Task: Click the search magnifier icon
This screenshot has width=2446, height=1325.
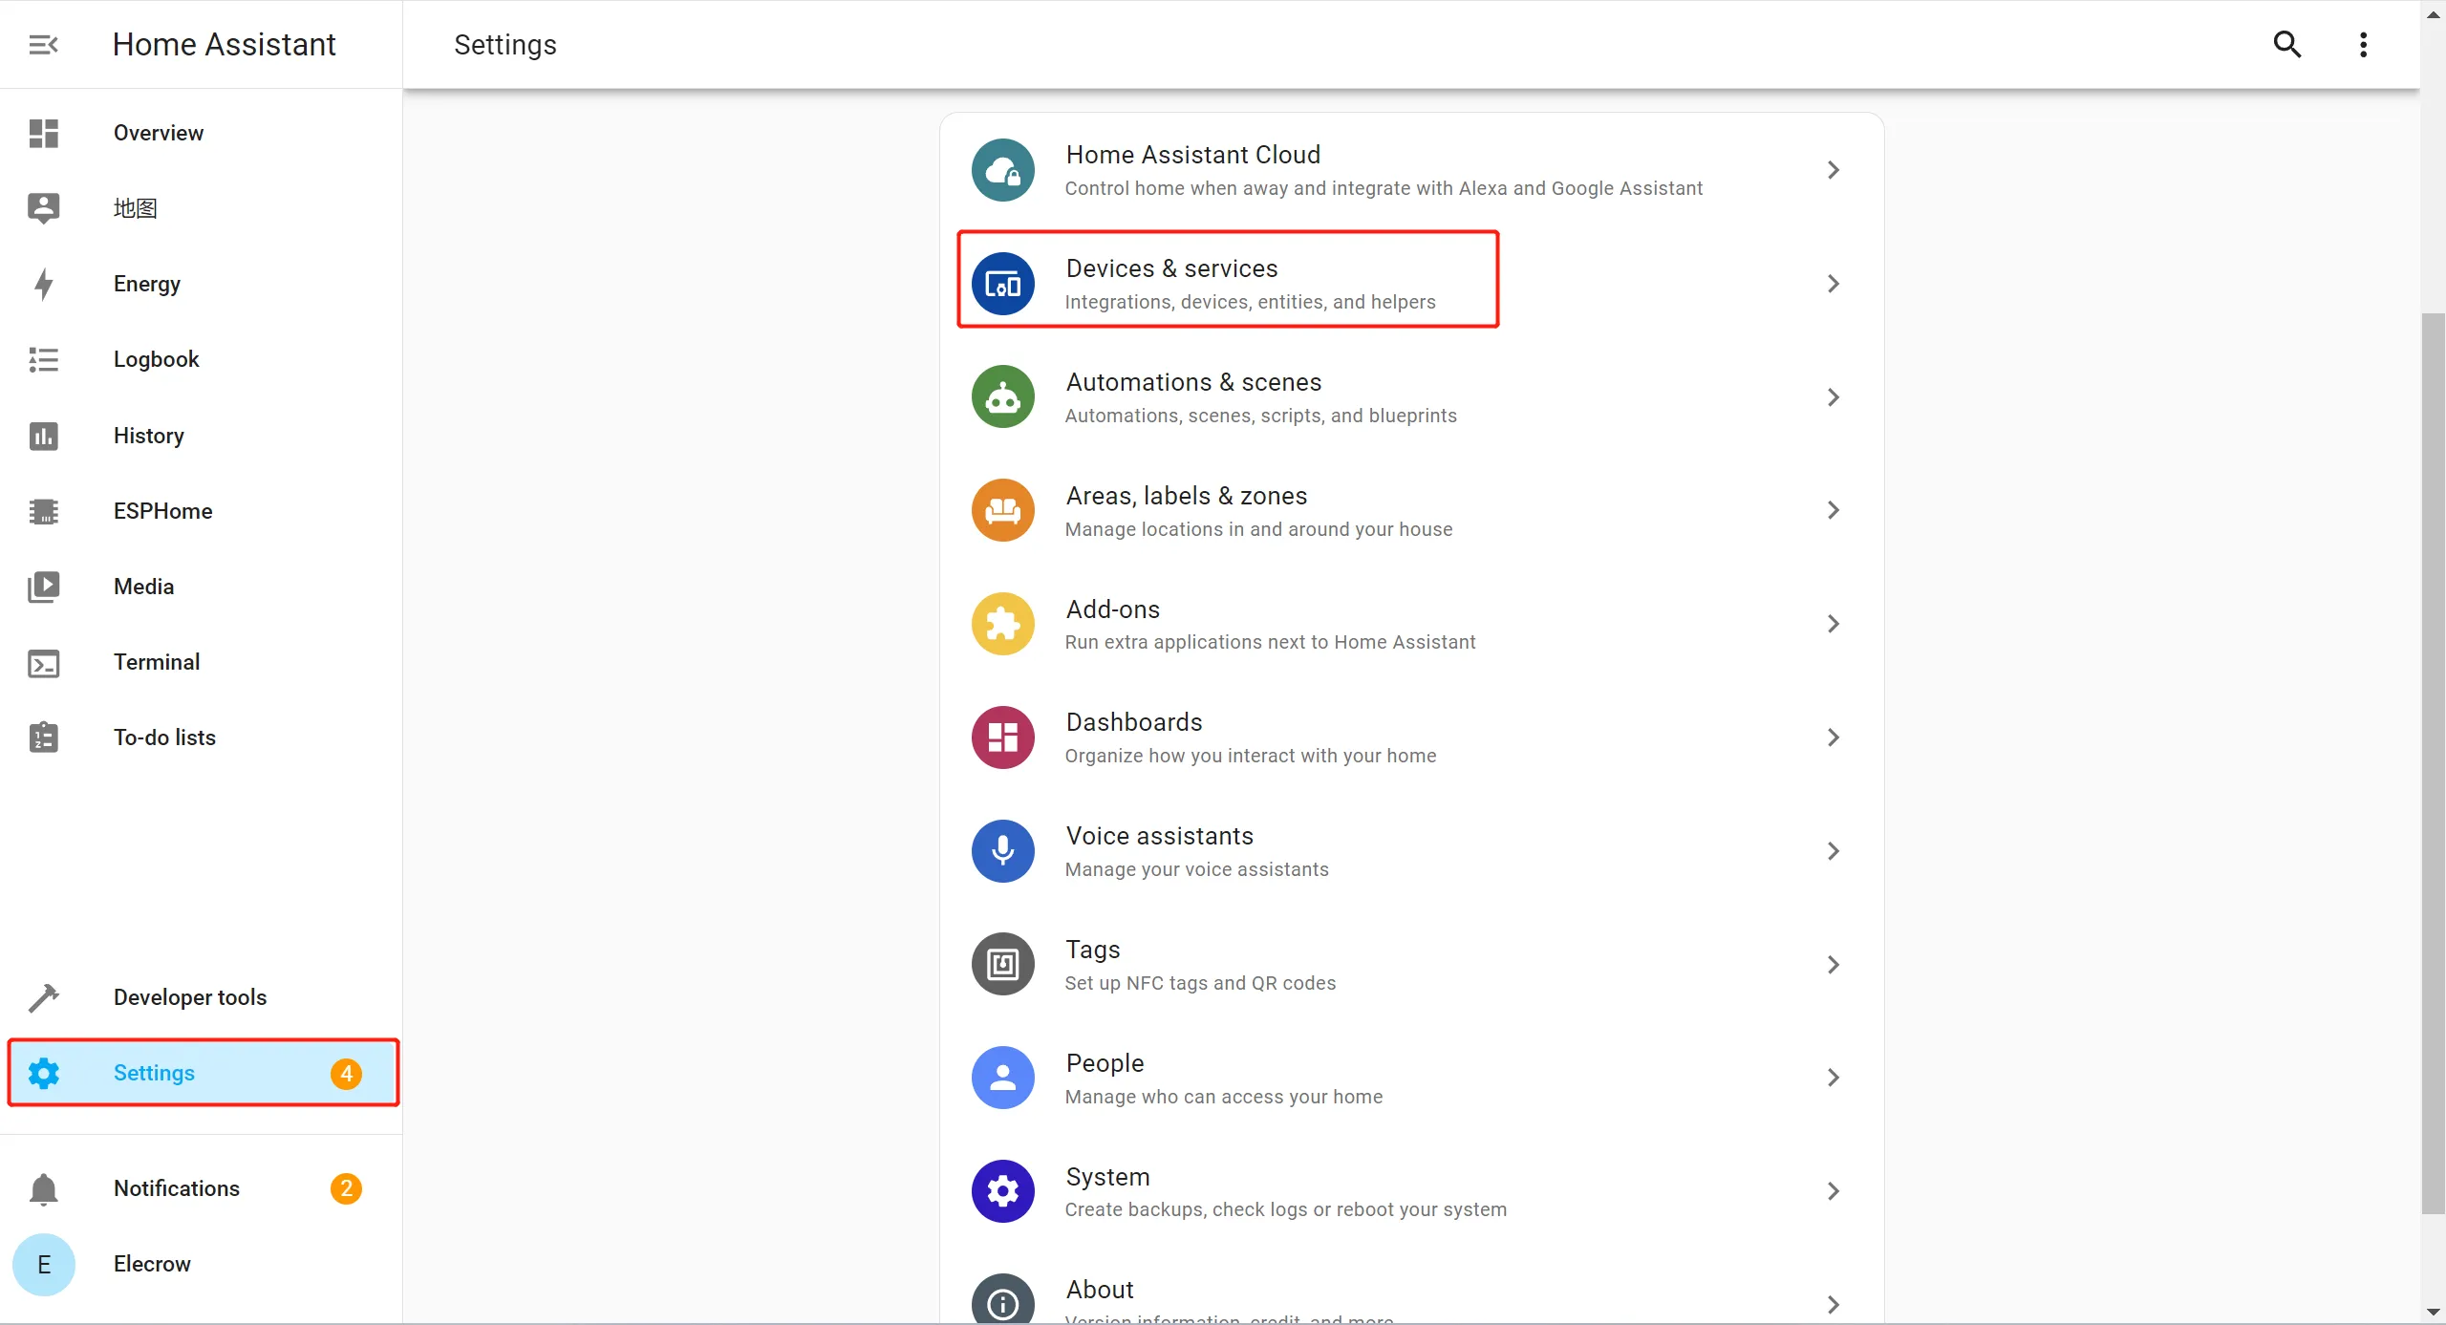Action: point(2286,44)
